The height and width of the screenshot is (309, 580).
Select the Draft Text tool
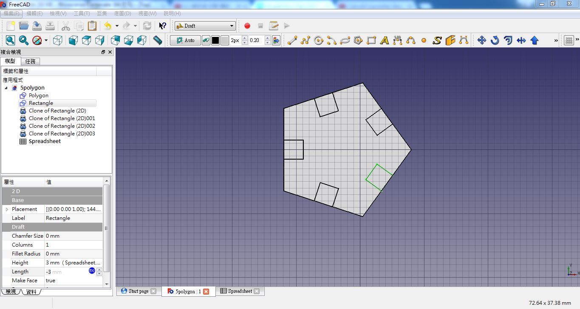tap(385, 40)
